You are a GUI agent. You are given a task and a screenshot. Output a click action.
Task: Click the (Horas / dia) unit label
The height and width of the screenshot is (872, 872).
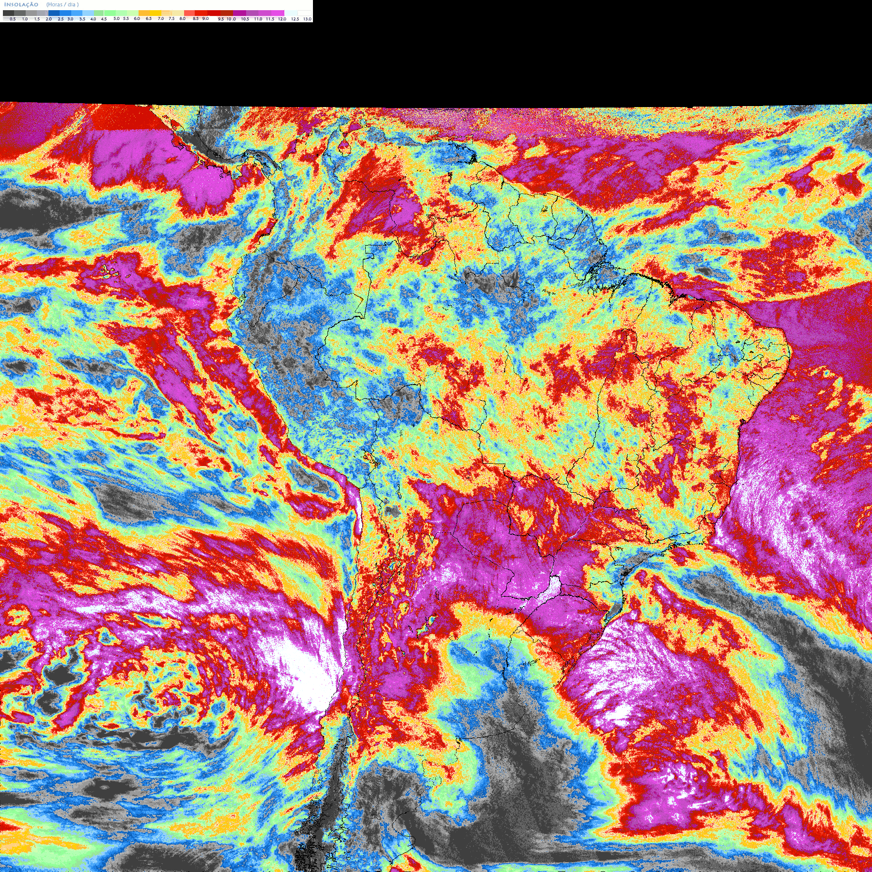pyautogui.click(x=62, y=4)
